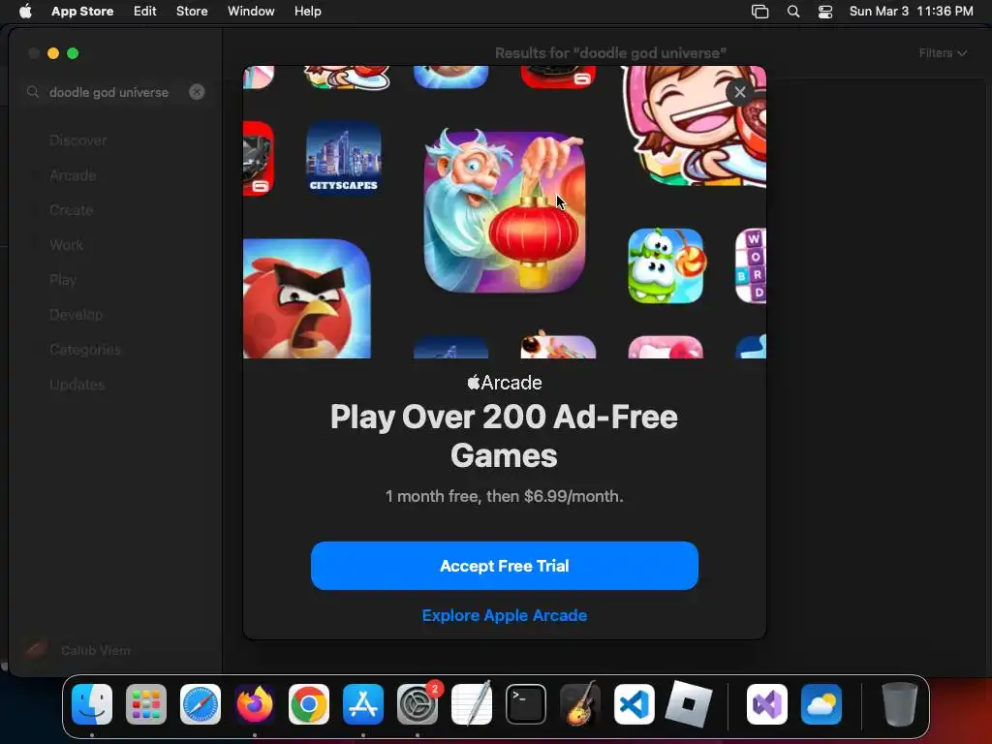
Task: Open the Explore Apple Arcade link
Action: tap(504, 615)
